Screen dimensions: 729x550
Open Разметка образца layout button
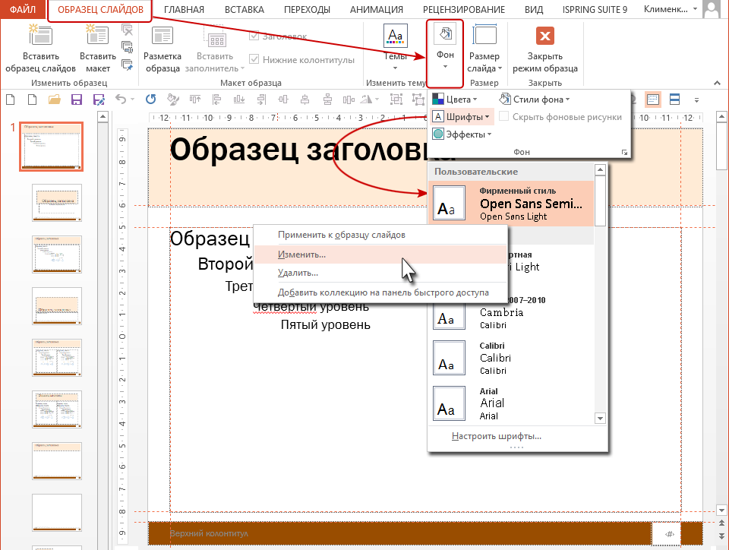[x=162, y=36]
